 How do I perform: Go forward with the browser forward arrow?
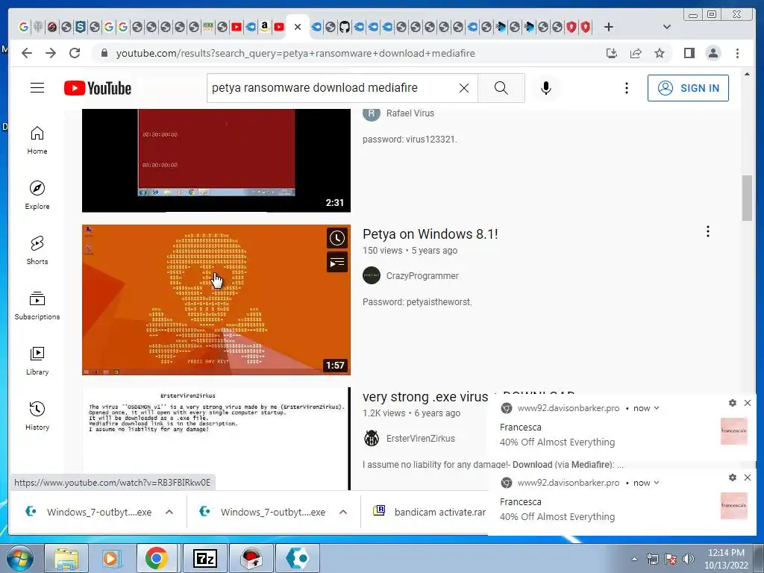click(x=51, y=53)
